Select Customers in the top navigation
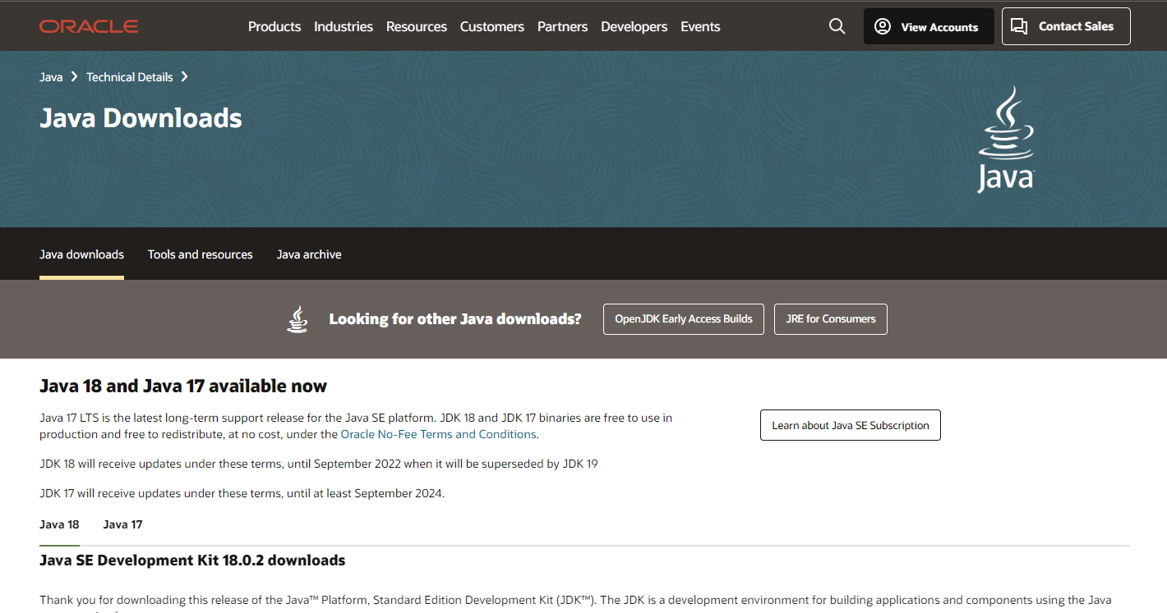 pyautogui.click(x=491, y=26)
